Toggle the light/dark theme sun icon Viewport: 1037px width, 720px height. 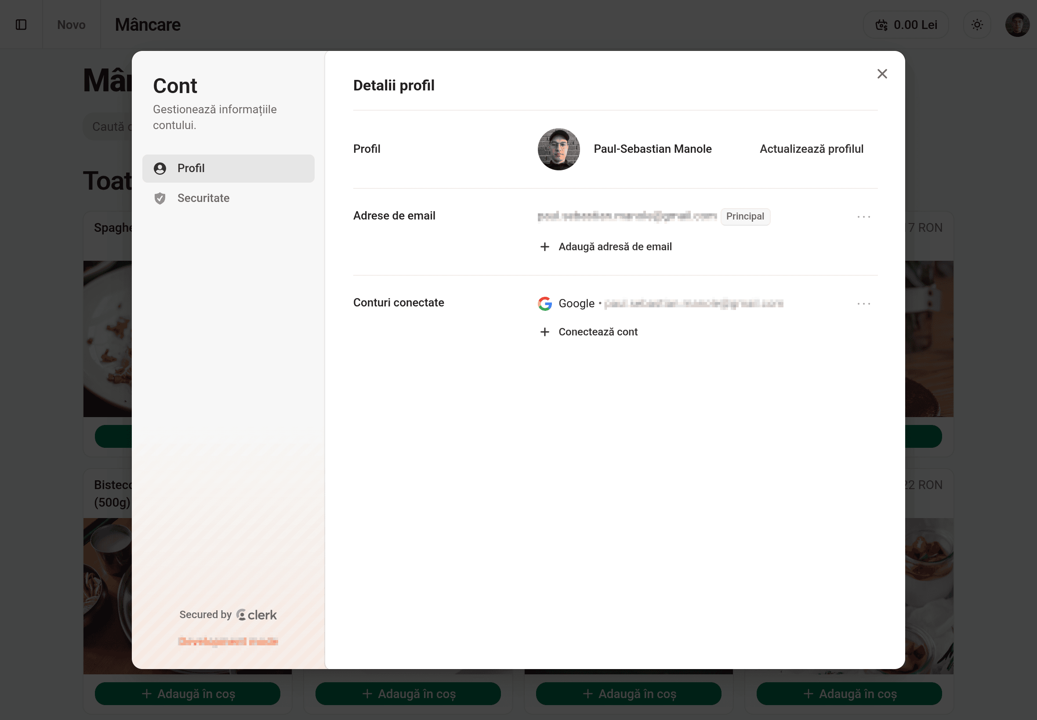(977, 25)
